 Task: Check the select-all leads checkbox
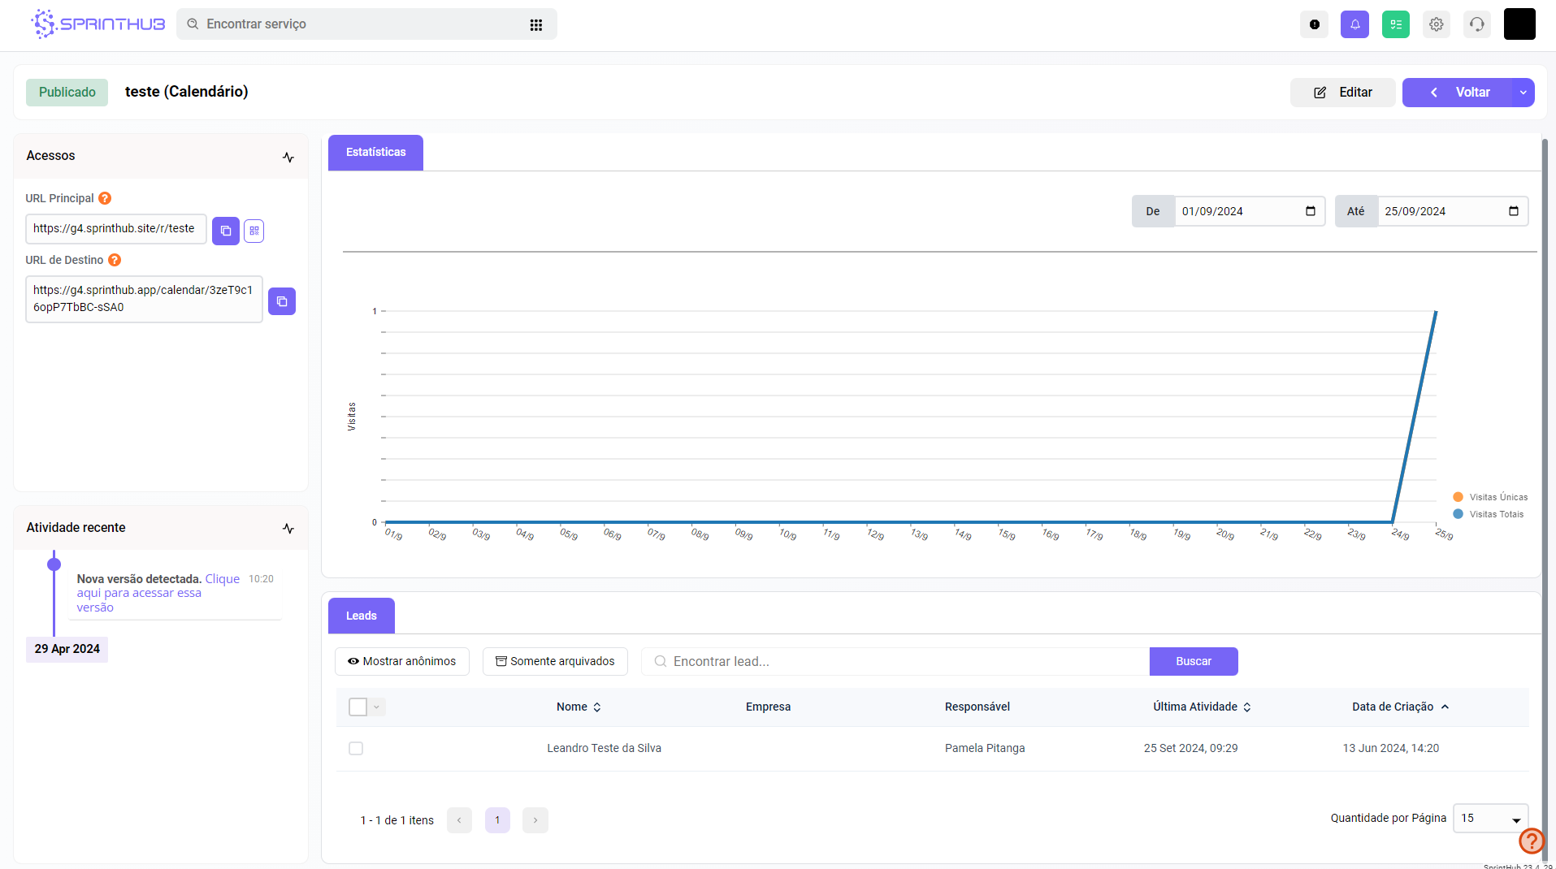358,707
